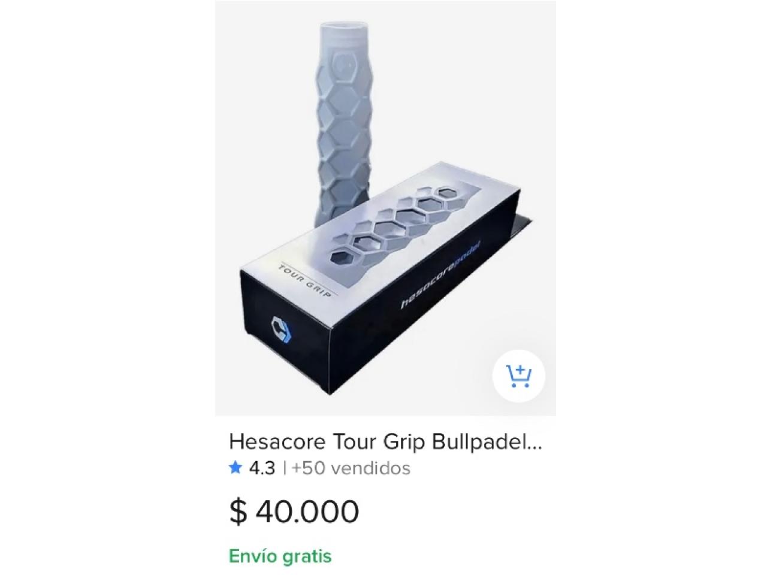
Task: Click the 40.000 price amount
Action: (307, 511)
